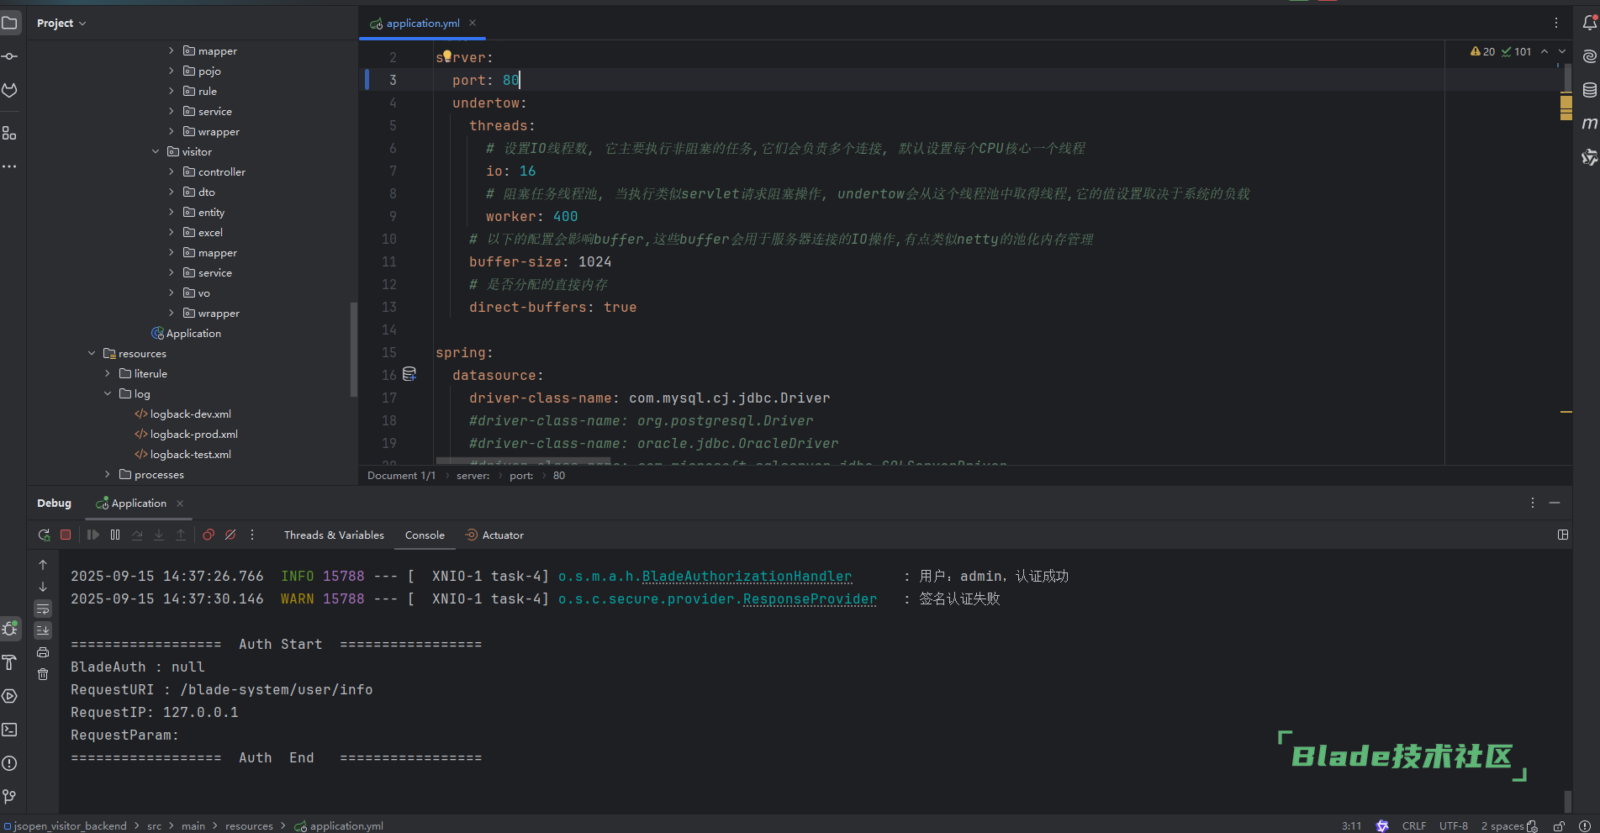The width and height of the screenshot is (1600, 833).
Task: Jump up the console stack trace
Action: pos(43,565)
